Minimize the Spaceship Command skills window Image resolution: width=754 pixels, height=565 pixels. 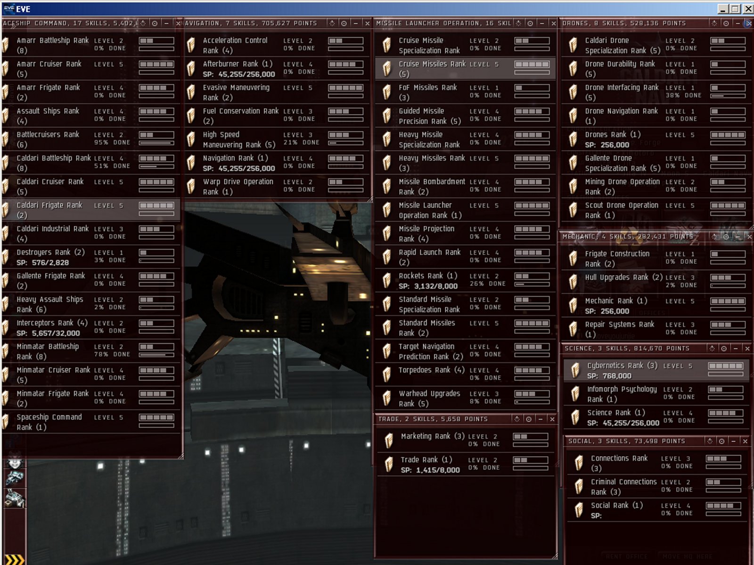coord(166,23)
